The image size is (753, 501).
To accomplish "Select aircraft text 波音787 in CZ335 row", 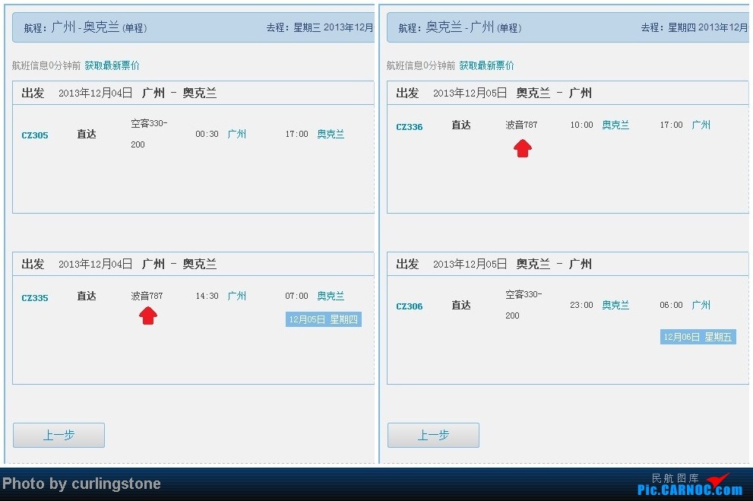I will click(147, 296).
